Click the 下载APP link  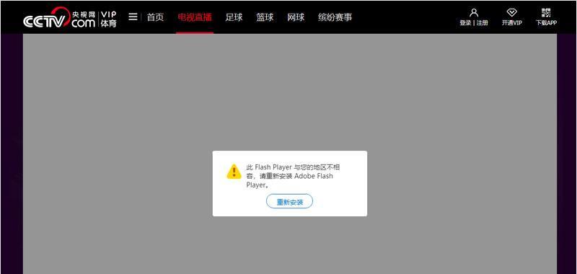pos(546,23)
